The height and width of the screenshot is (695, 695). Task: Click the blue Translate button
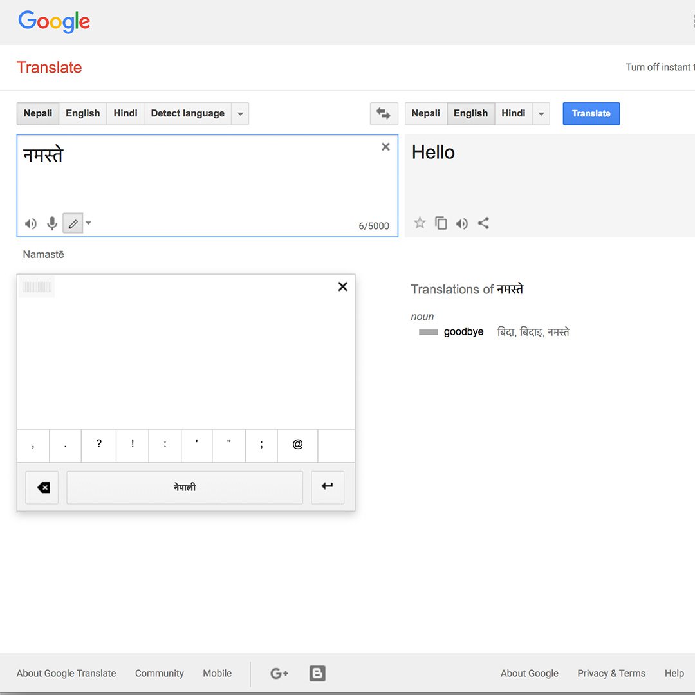(x=591, y=113)
